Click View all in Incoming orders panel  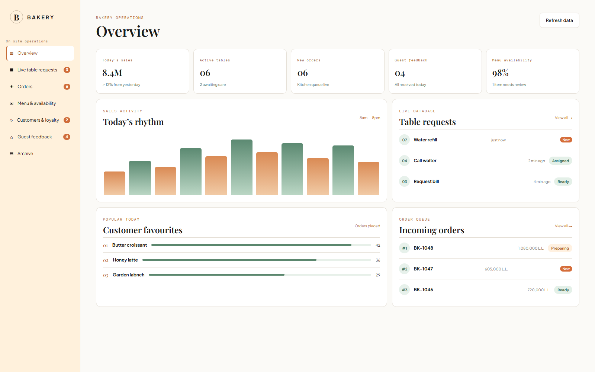click(x=563, y=226)
